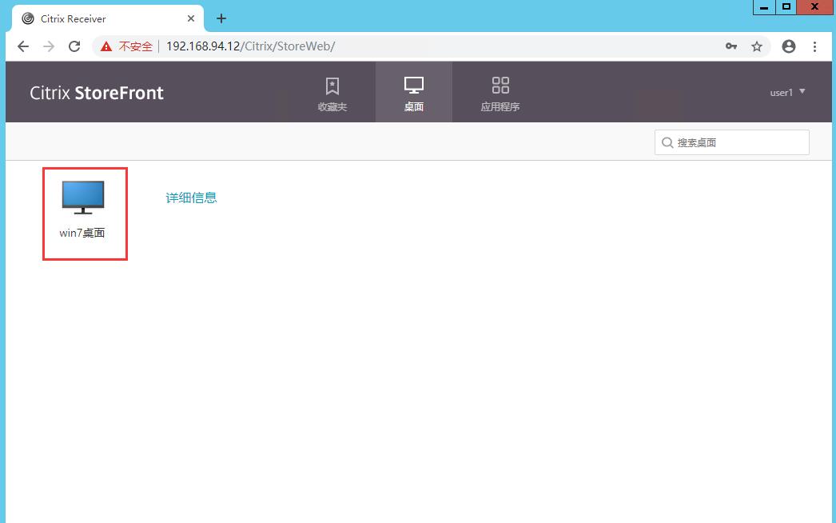Click the bookmark star in the address bar
836x523 pixels.
coord(757,46)
